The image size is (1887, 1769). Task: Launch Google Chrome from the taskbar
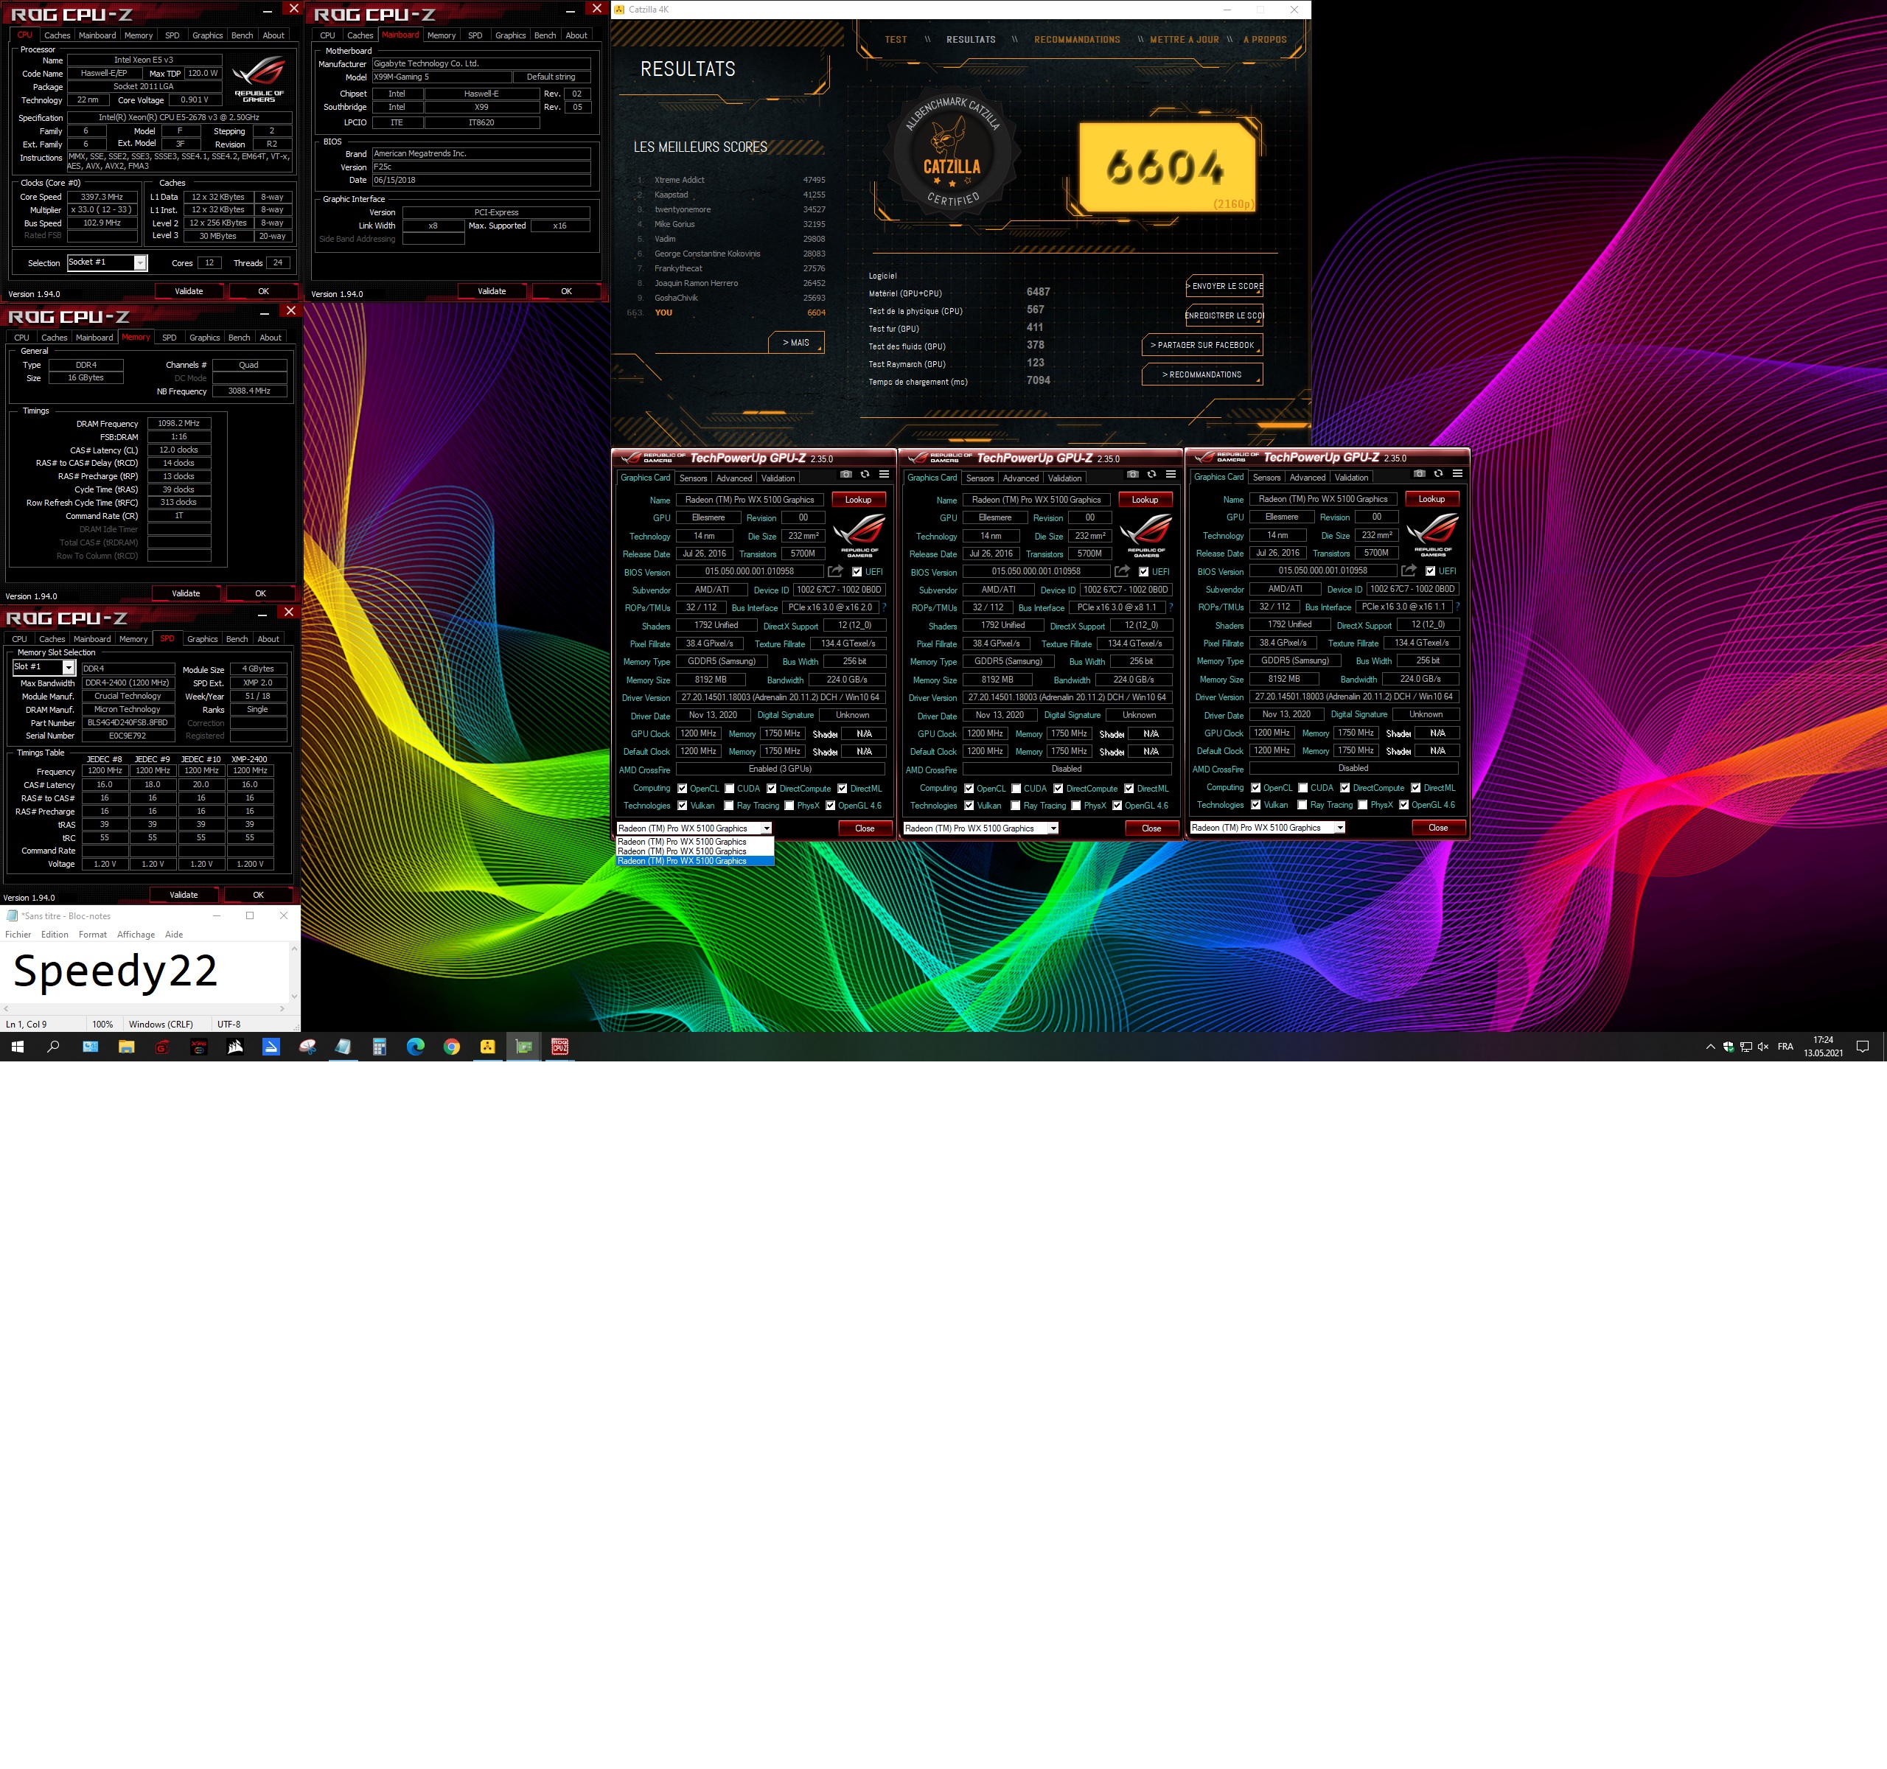click(x=452, y=1047)
